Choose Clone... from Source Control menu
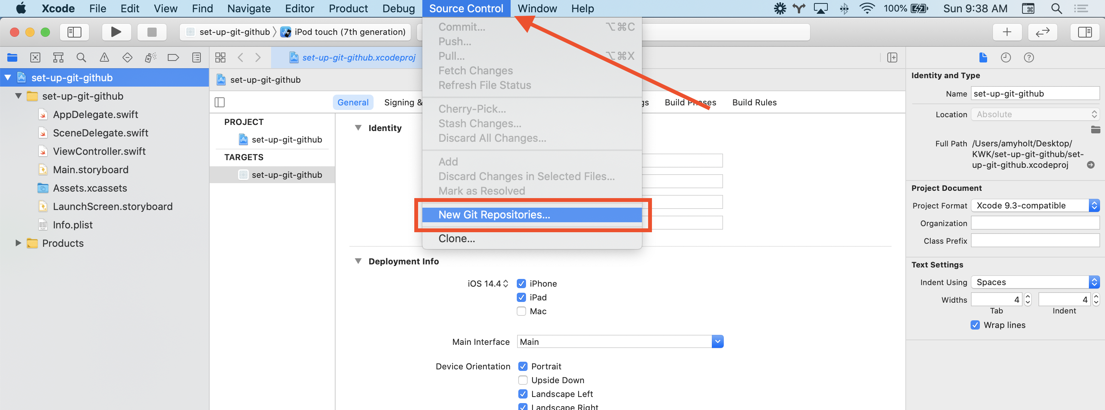Image resolution: width=1105 pixels, height=410 pixels. (532, 238)
